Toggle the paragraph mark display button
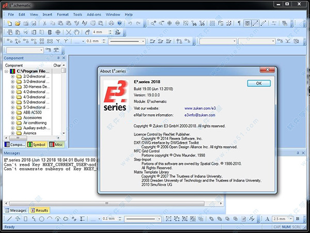The height and width of the screenshot is (233, 310). [239, 23]
